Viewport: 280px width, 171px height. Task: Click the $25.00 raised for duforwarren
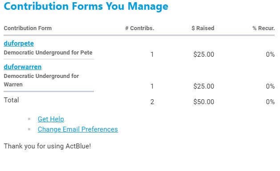(x=204, y=86)
